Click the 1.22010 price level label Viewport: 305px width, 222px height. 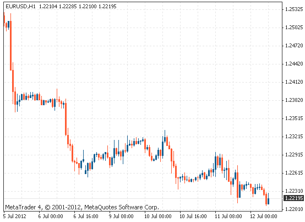coord(294,209)
